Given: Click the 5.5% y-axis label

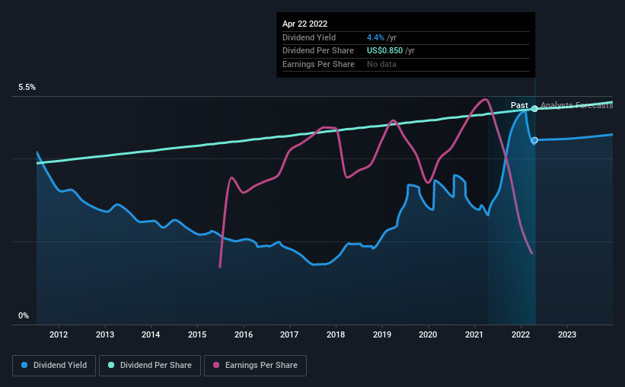Looking at the screenshot, I should coord(27,88).
